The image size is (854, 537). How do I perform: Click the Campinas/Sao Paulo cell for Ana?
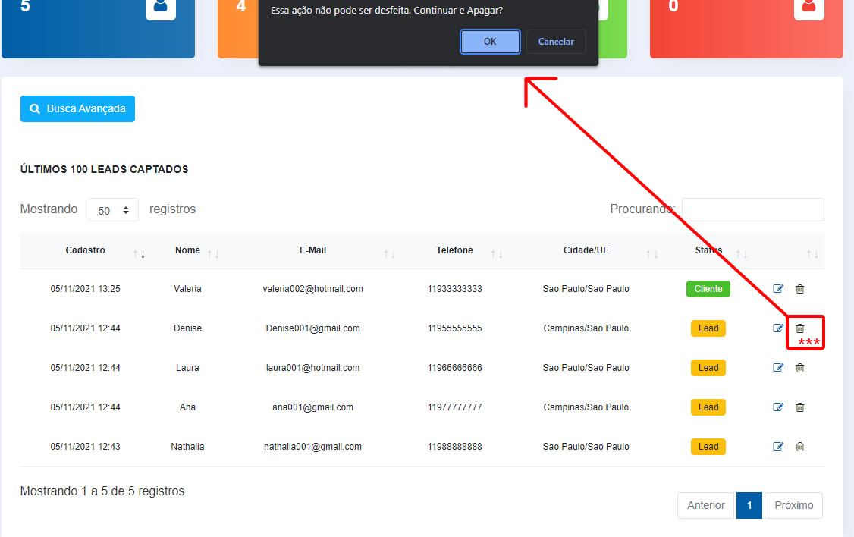pos(586,407)
